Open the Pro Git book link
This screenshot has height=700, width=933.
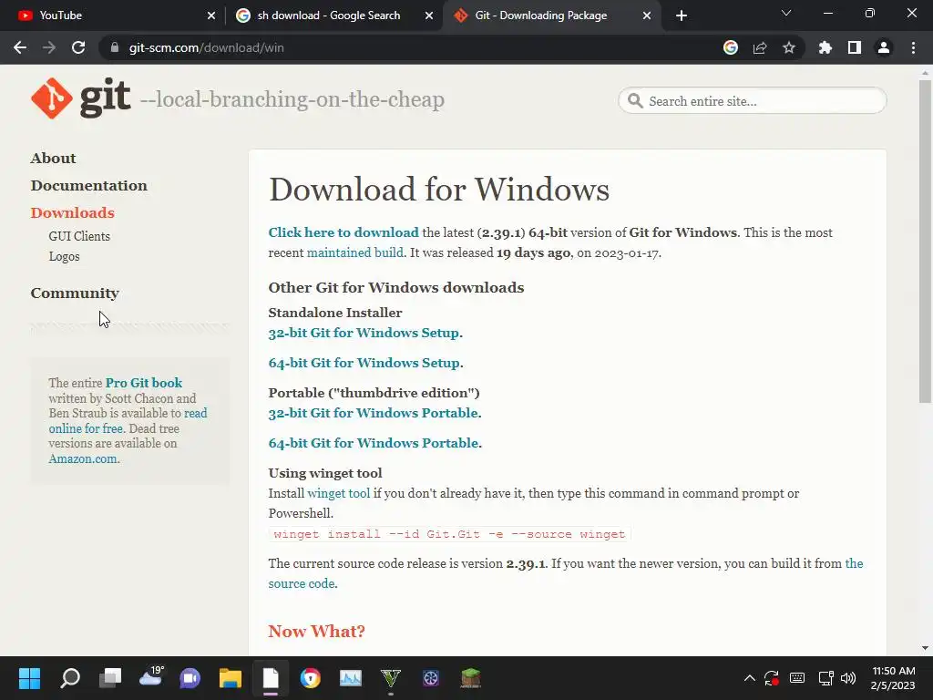point(143,383)
